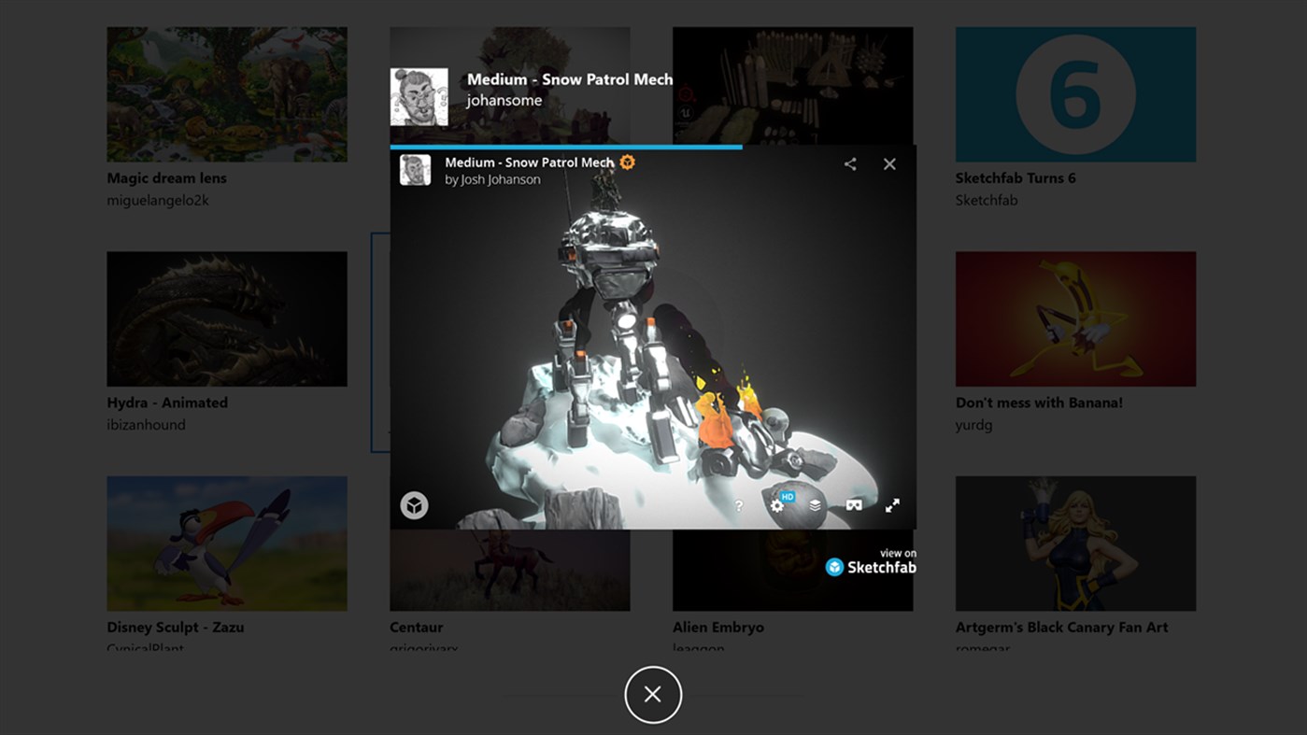Open the model inspector layers icon
The height and width of the screenshot is (735, 1307).
(815, 505)
